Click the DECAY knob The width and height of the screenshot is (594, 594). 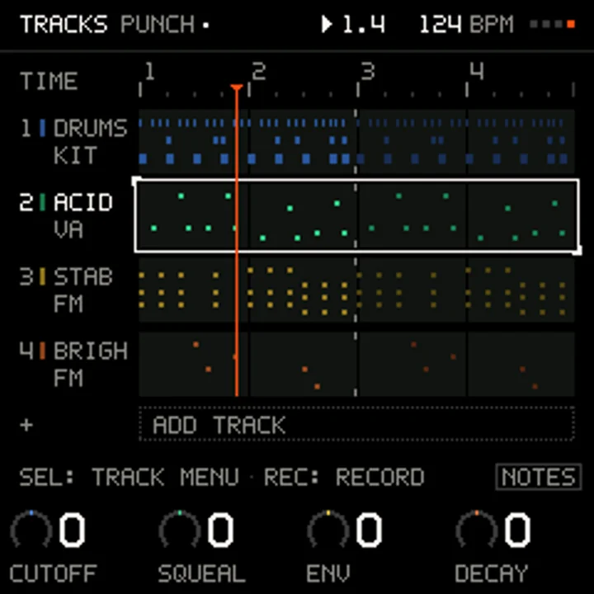[x=477, y=529]
